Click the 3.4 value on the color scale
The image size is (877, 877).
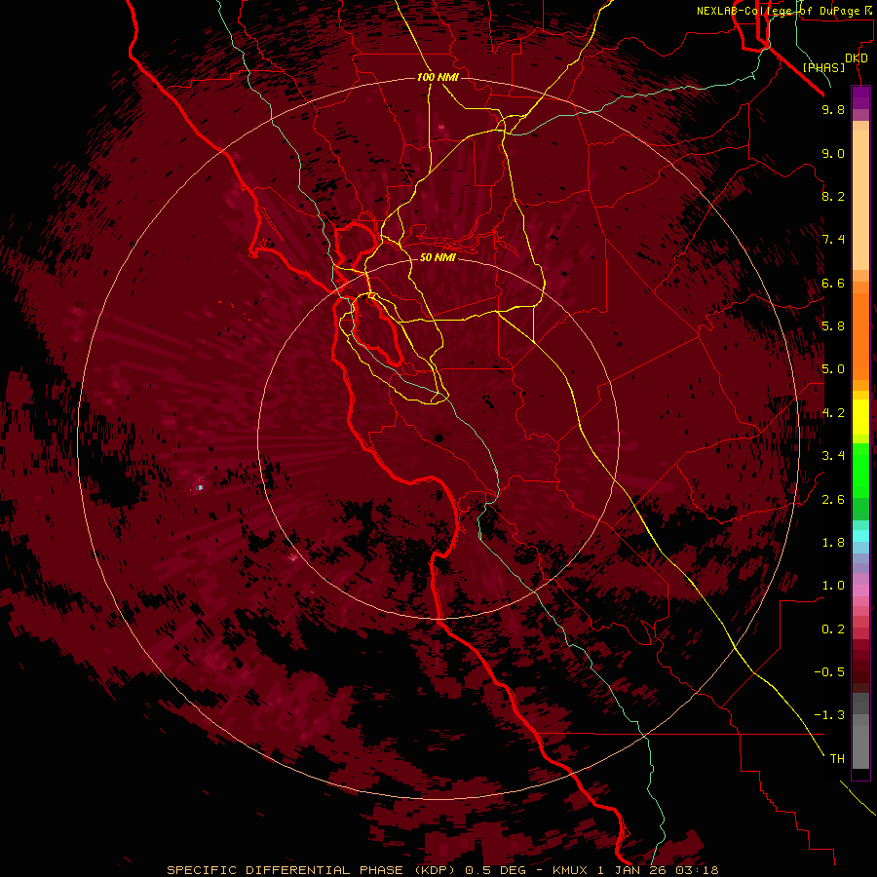tap(833, 456)
